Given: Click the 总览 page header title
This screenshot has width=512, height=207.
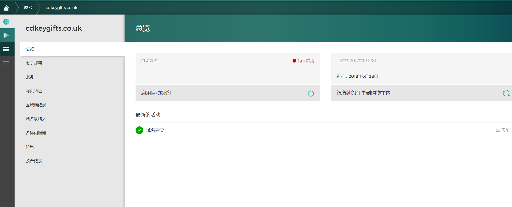Looking at the screenshot, I should tap(143, 28).
